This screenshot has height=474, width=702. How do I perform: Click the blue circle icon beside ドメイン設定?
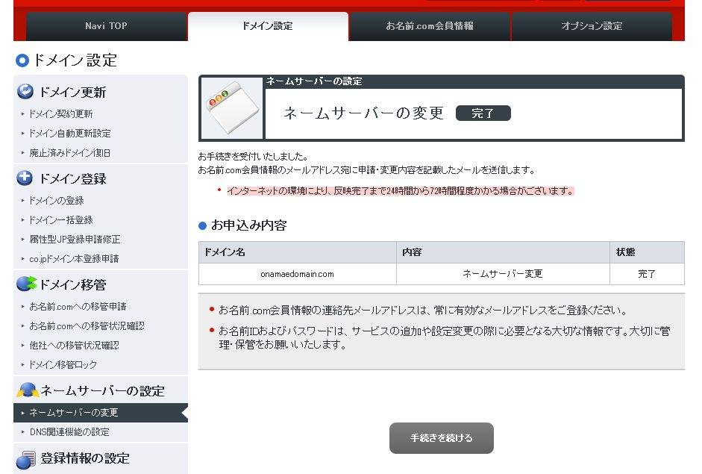pos(22,60)
